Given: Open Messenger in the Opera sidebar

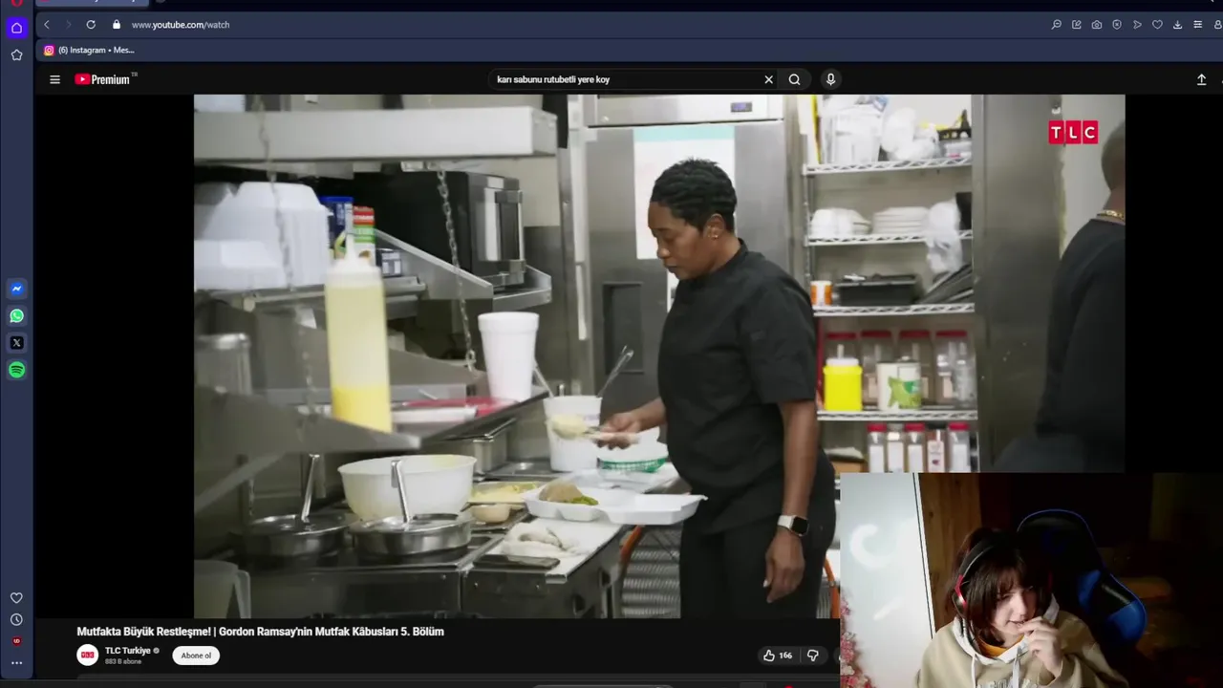Looking at the screenshot, I should coord(16,289).
